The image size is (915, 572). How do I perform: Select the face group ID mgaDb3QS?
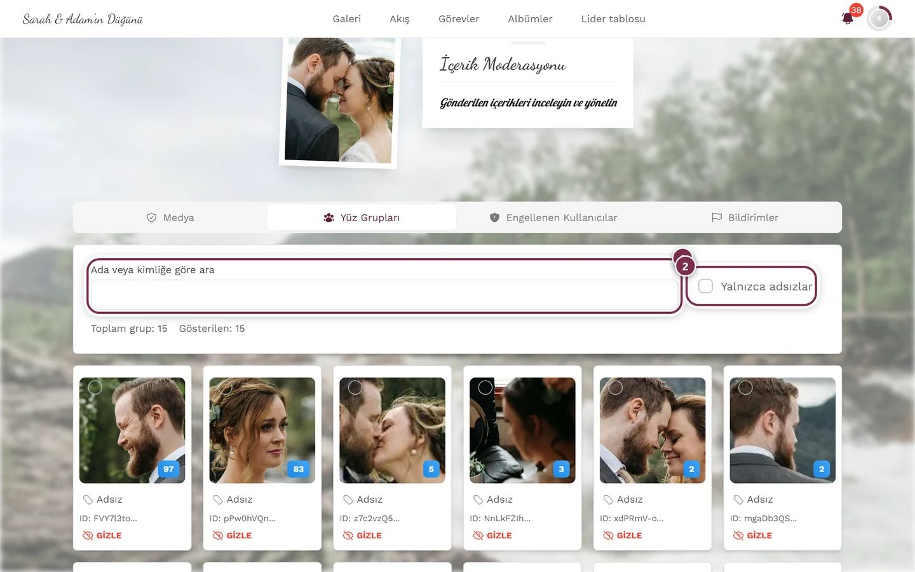[745, 388]
